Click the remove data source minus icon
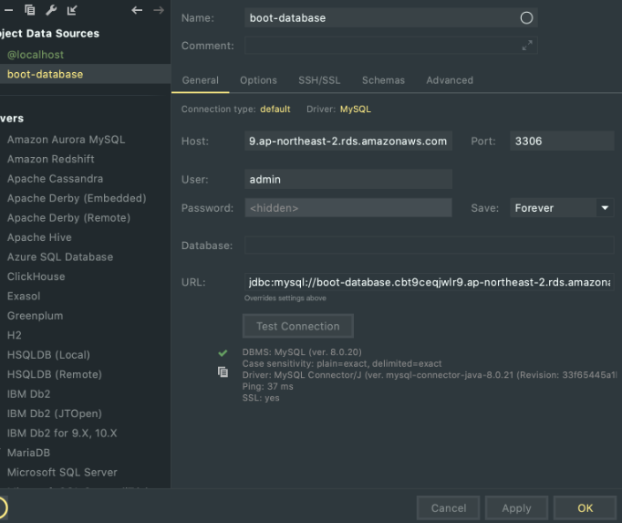Image resolution: width=622 pixels, height=523 pixels. (8, 10)
